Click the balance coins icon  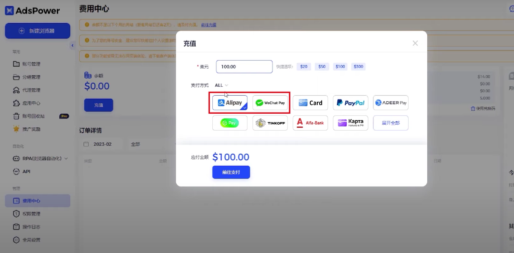(88, 75)
